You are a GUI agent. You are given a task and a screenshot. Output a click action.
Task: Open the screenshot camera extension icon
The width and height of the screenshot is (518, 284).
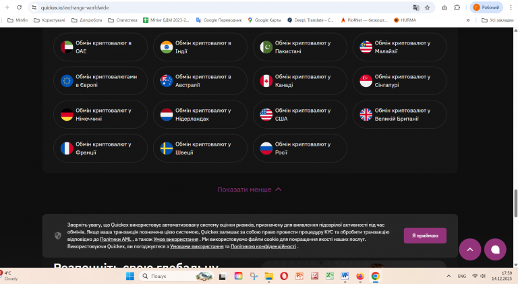tap(444, 7)
